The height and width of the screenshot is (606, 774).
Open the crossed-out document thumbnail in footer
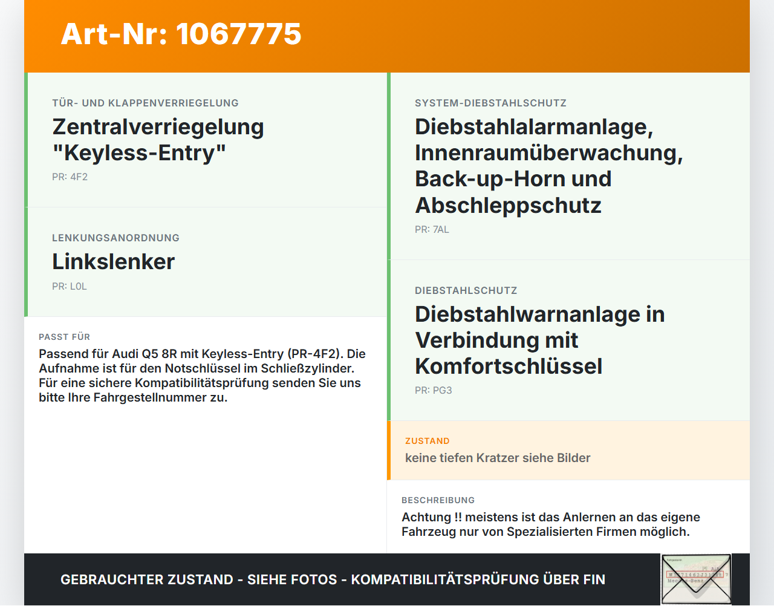(x=696, y=579)
